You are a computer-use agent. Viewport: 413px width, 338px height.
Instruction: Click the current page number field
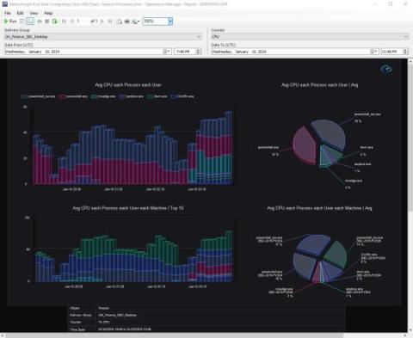[x=82, y=22]
